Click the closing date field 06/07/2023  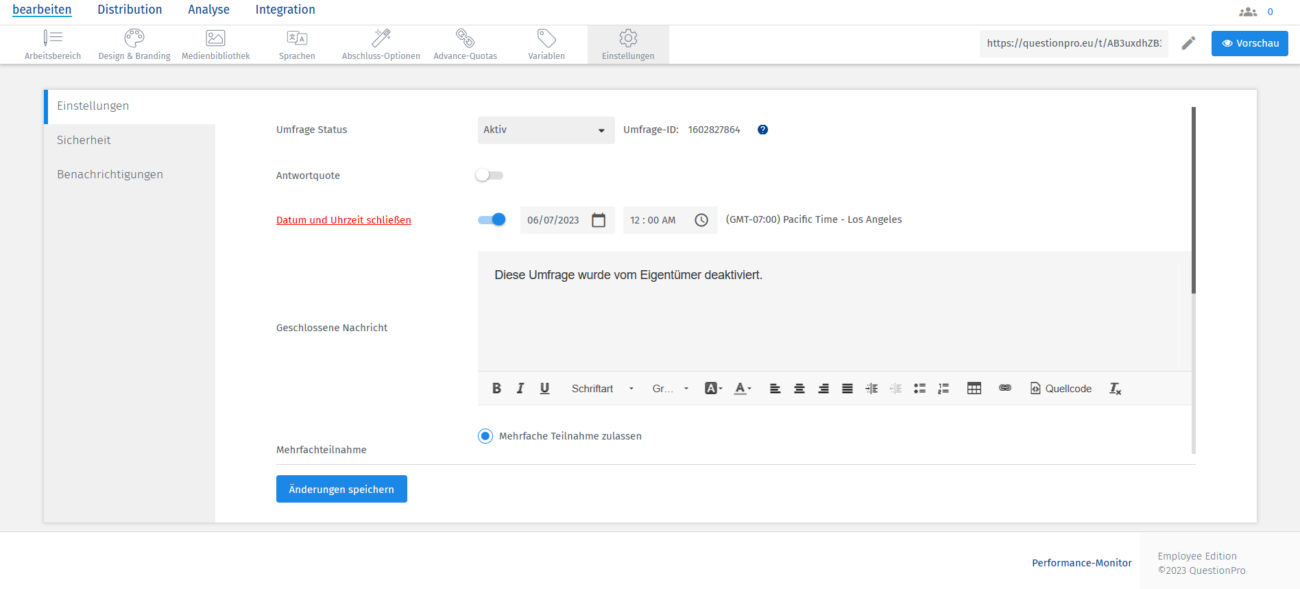[567, 220]
